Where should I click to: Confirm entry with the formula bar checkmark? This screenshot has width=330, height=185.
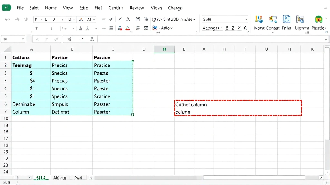(81, 39)
